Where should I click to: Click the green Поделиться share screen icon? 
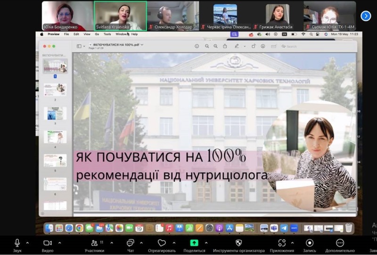click(194, 243)
